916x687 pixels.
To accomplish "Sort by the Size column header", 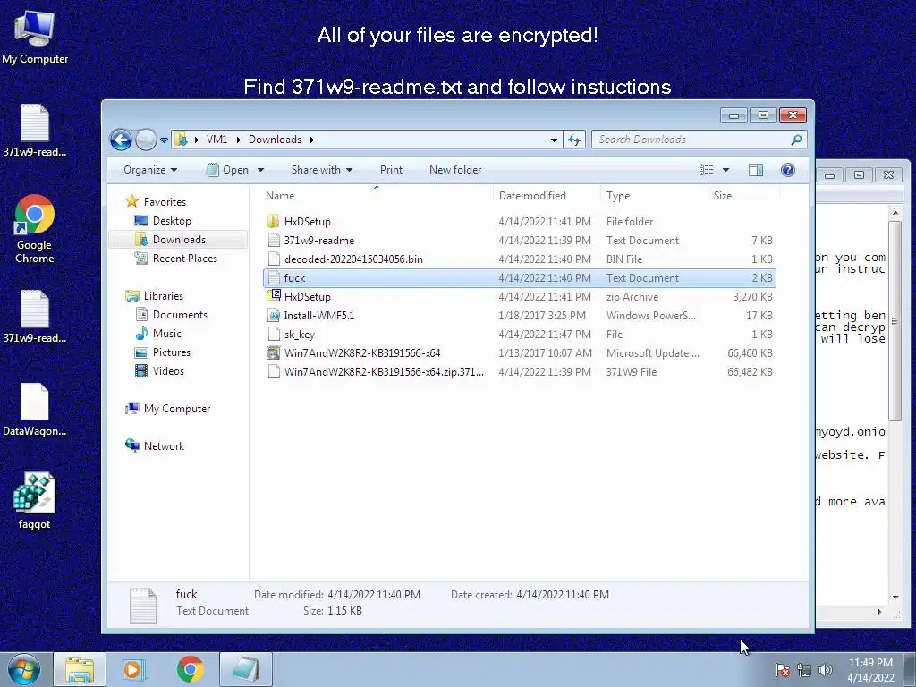I will pyautogui.click(x=743, y=196).
